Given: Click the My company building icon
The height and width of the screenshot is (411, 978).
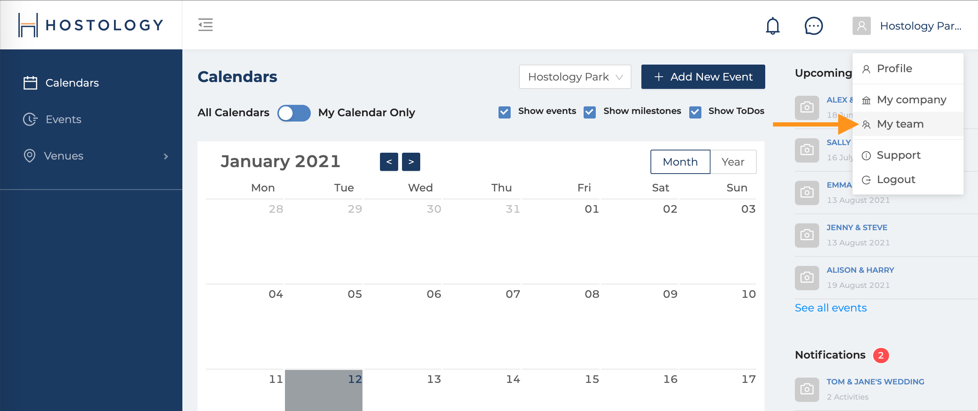Looking at the screenshot, I should tap(866, 100).
